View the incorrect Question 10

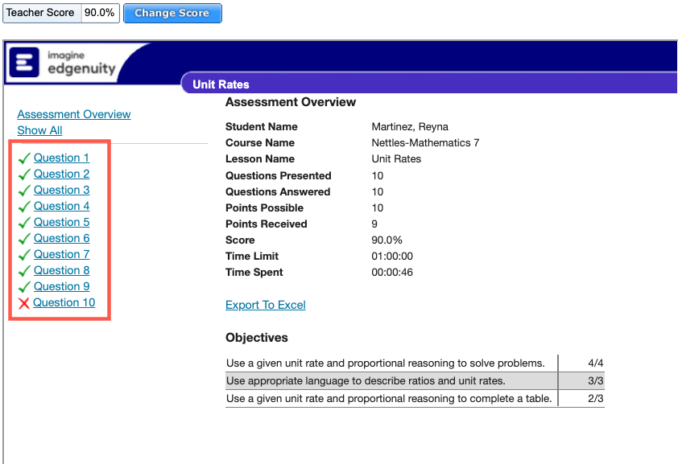(x=64, y=302)
